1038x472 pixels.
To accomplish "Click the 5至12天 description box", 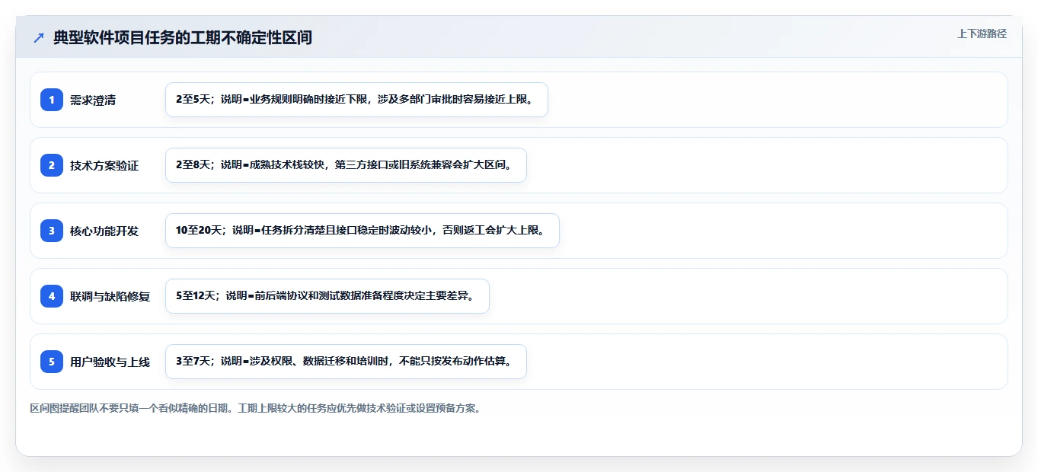I will tap(327, 296).
